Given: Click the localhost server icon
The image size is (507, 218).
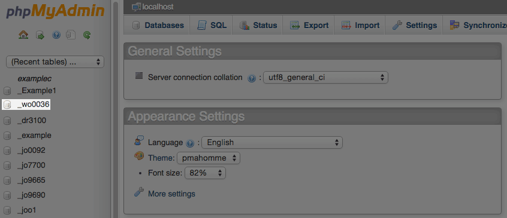Looking at the screenshot, I should coord(137,7).
